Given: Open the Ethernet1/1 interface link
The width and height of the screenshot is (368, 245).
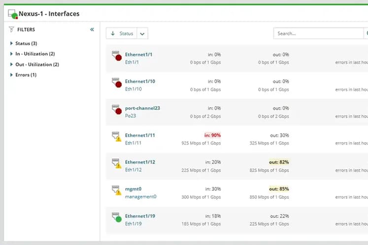Looking at the screenshot, I should (x=138, y=55).
